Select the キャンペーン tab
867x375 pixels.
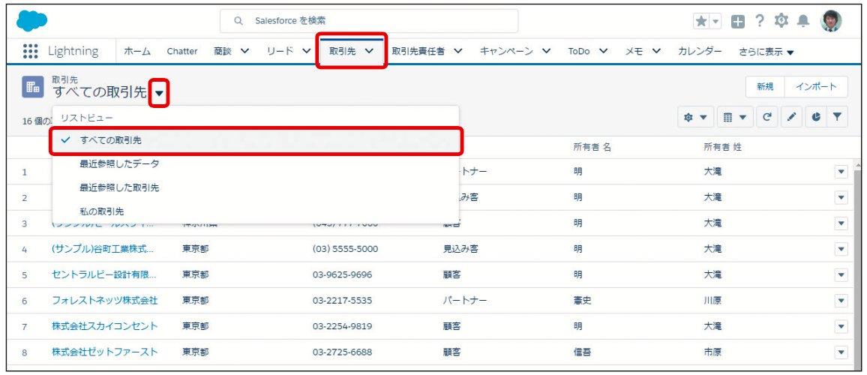[506, 51]
